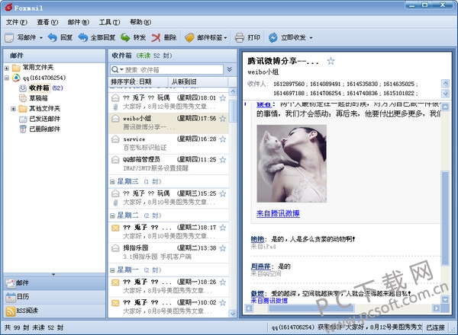Click the 排序字段: 日期 sort header
Screen dimensions: 458x335
[x=138, y=82]
